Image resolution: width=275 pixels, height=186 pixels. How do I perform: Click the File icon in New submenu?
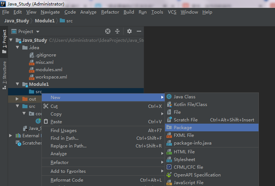click(169, 112)
